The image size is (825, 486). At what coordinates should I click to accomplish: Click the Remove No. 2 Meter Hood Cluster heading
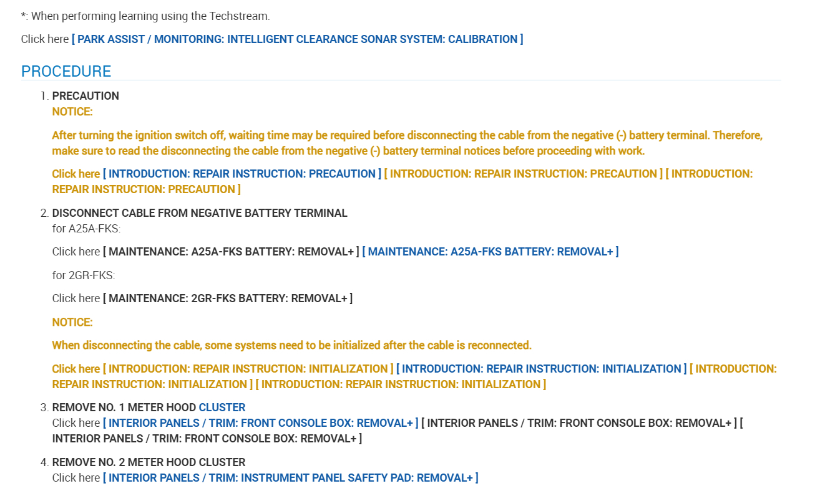(149, 462)
